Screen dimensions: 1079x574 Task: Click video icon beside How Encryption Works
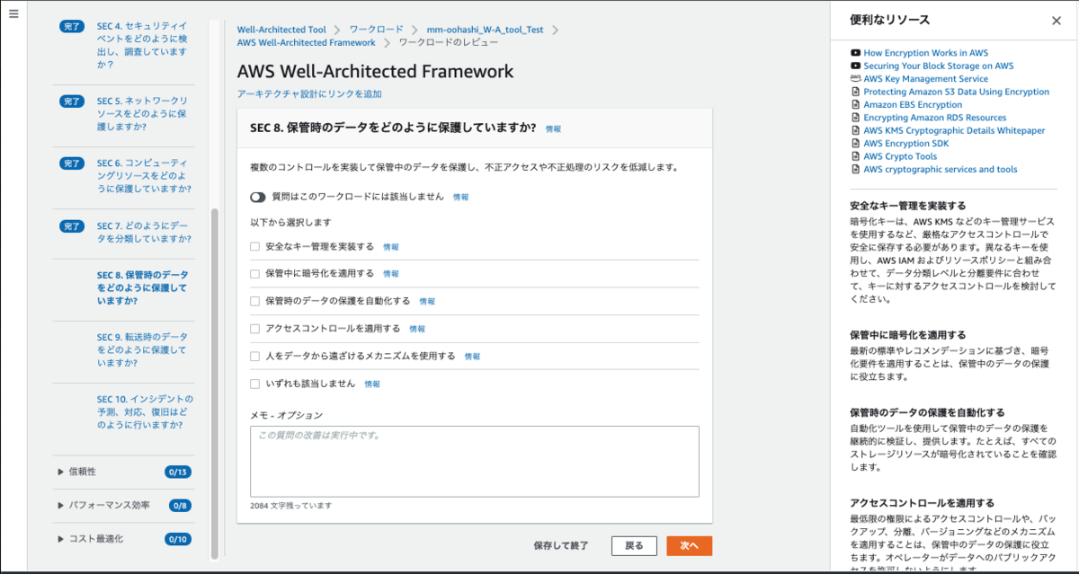855,53
